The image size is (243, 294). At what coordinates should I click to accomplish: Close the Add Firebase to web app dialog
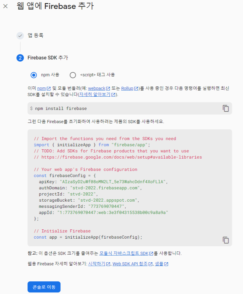coord(6,6)
